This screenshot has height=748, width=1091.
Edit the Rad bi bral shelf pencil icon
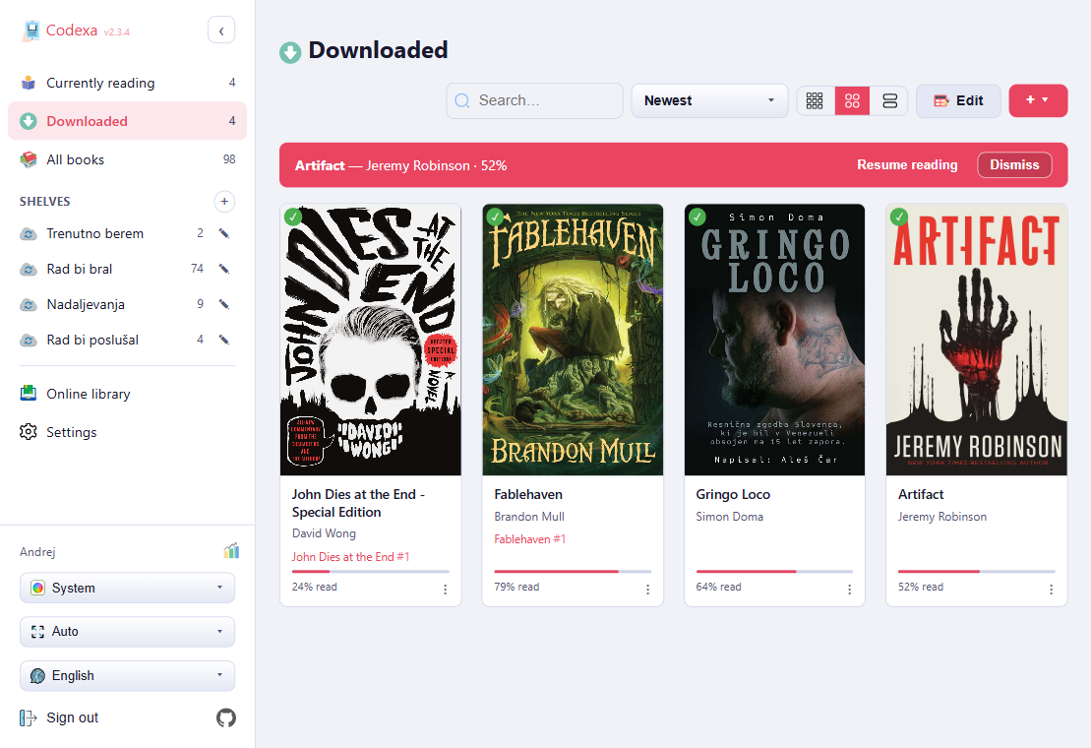224,270
